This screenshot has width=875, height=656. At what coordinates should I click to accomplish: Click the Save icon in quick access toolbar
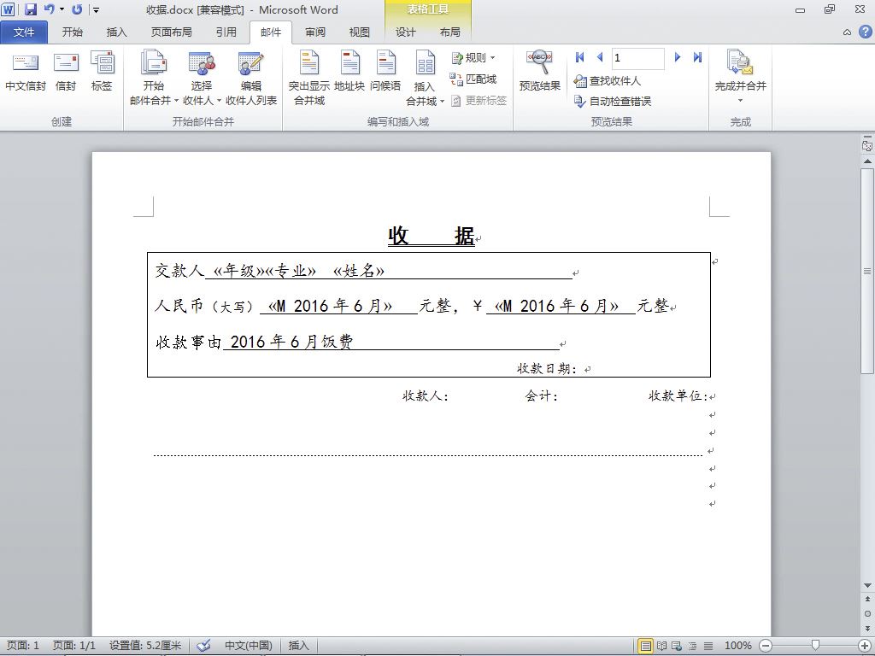pyautogui.click(x=31, y=9)
